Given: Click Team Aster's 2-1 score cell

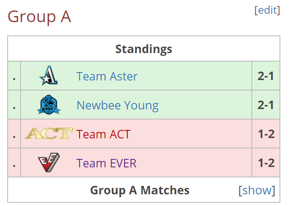Looking at the screenshot, I should (266, 76).
